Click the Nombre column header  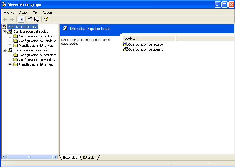pyautogui.click(x=149, y=39)
